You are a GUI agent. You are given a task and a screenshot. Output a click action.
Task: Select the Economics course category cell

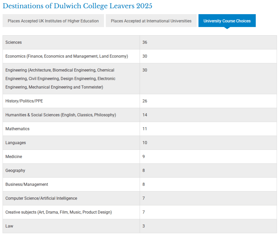67,56
